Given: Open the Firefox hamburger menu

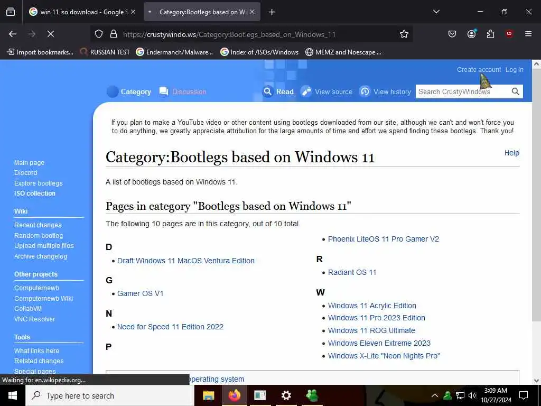Looking at the screenshot, I should click(528, 34).
